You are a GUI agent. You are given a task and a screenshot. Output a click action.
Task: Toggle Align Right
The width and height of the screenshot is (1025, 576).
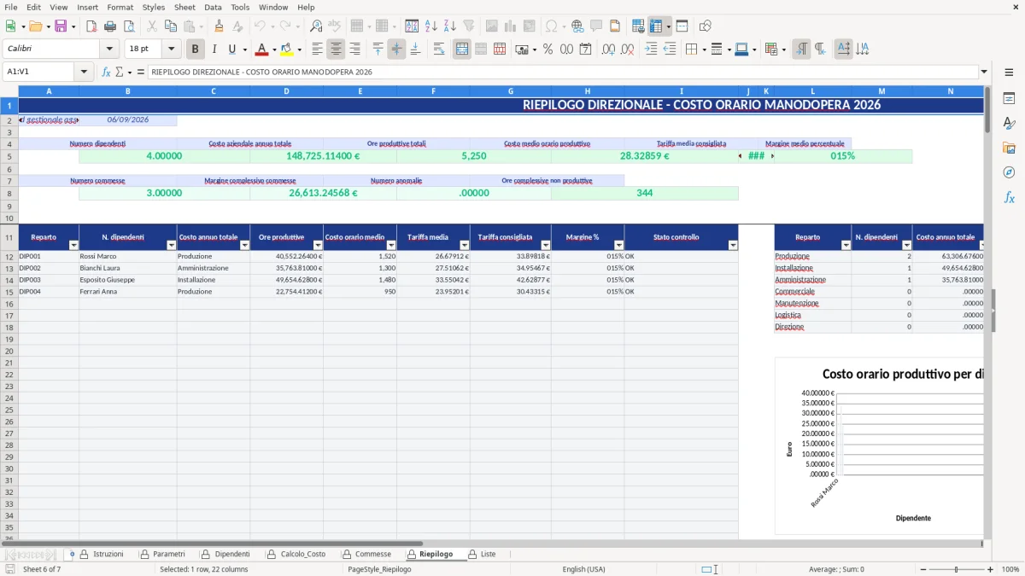pos(354,49)
